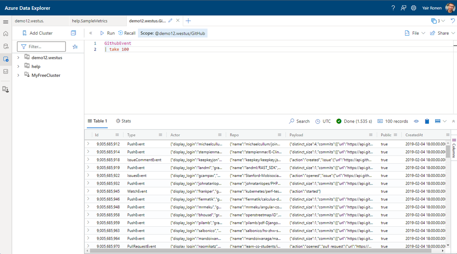Expand the row with Id 9,005,685,912

click(x=88, y=144)
